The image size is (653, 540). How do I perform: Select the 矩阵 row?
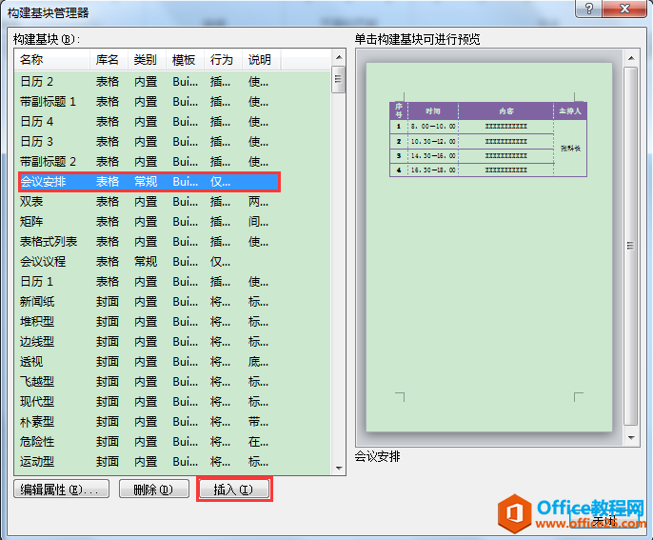pyautogui.click(x=150, y=222)
